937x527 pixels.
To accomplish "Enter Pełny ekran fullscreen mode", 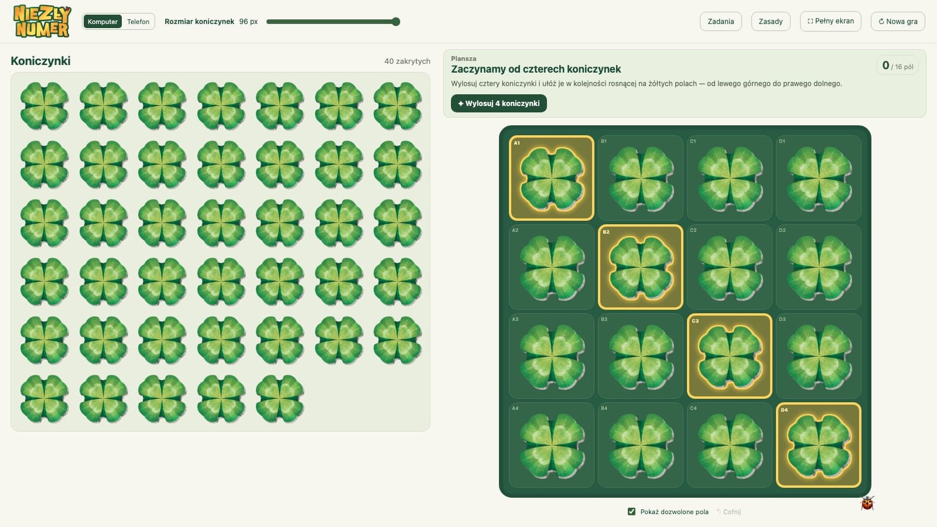I will coord(830,21).
